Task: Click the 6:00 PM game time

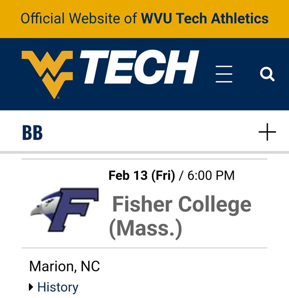Action: point(211,175)
